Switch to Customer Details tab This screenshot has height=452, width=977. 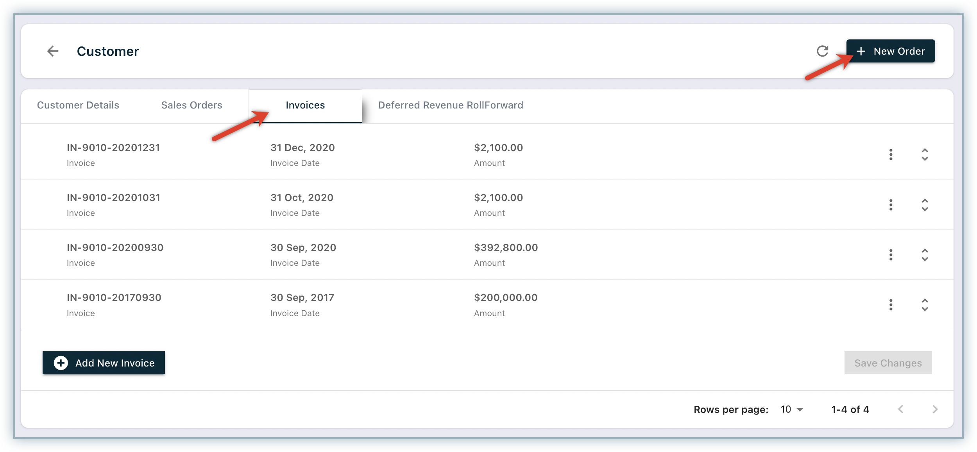[78, 105]
